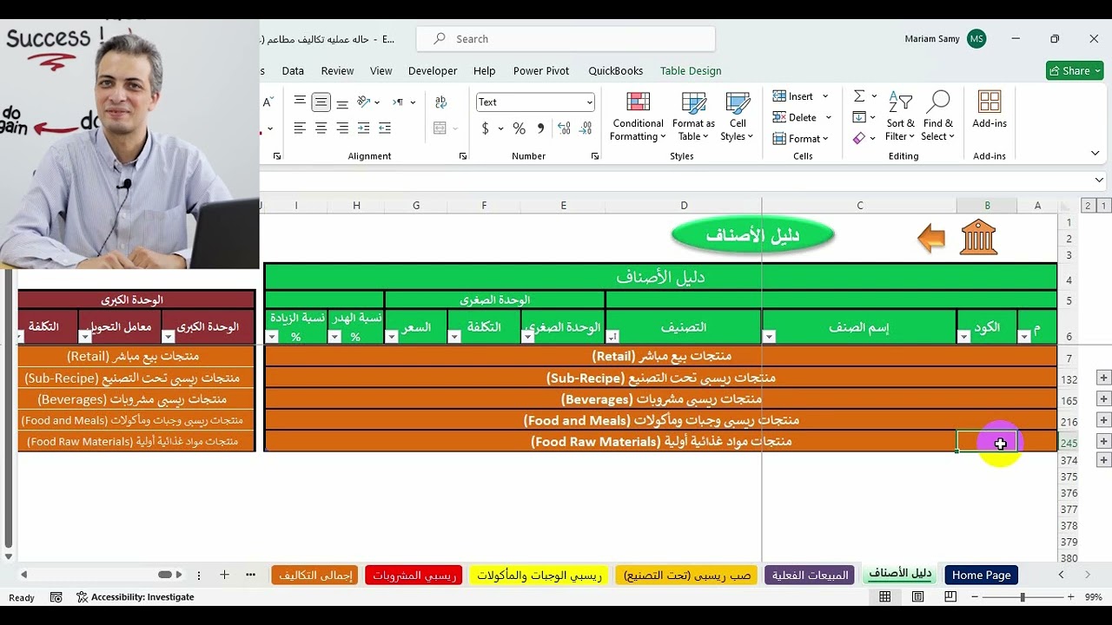This screenshot has height=625, width=1112.
Task: Open Format as Table gallery
Action: (x=693, y=116)
